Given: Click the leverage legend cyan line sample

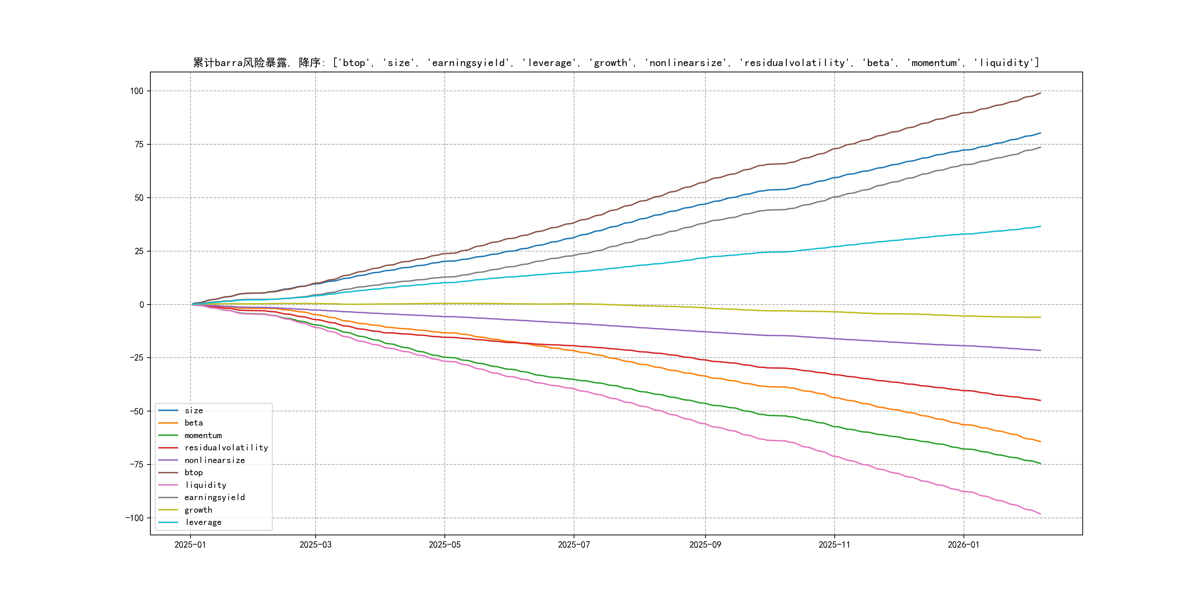Looking at the screenshot, I should pos(168,522).
